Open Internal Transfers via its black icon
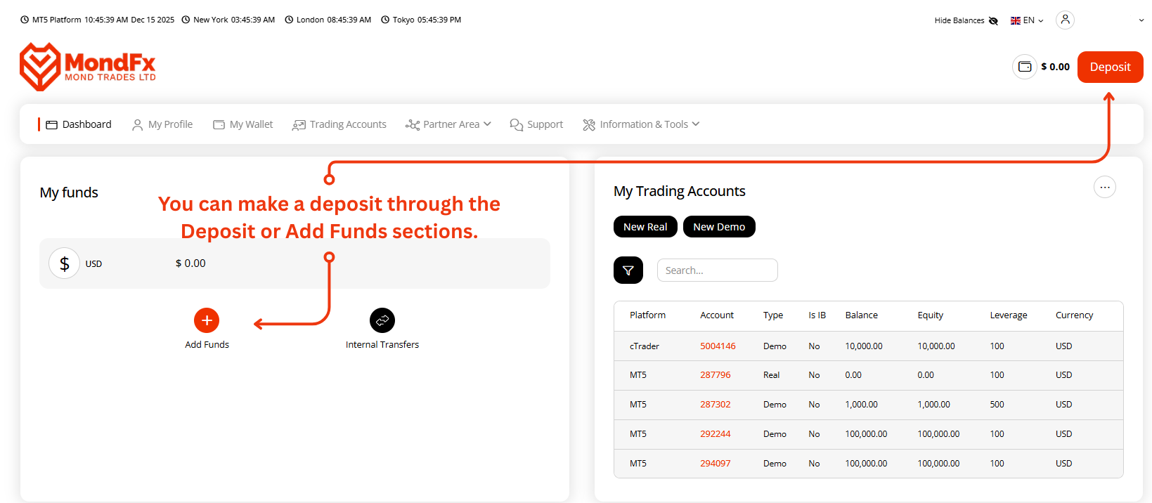This screenshot has width=1152, height=503. point(382,320)
